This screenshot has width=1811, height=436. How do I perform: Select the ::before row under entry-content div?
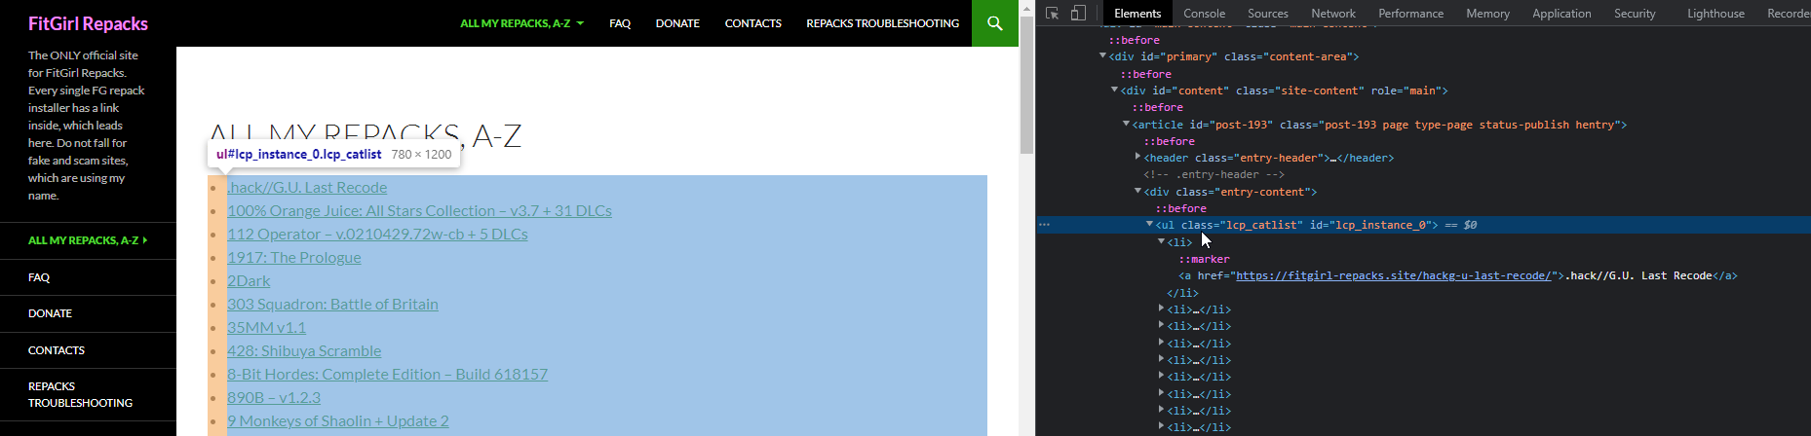tap(1180, 208)
